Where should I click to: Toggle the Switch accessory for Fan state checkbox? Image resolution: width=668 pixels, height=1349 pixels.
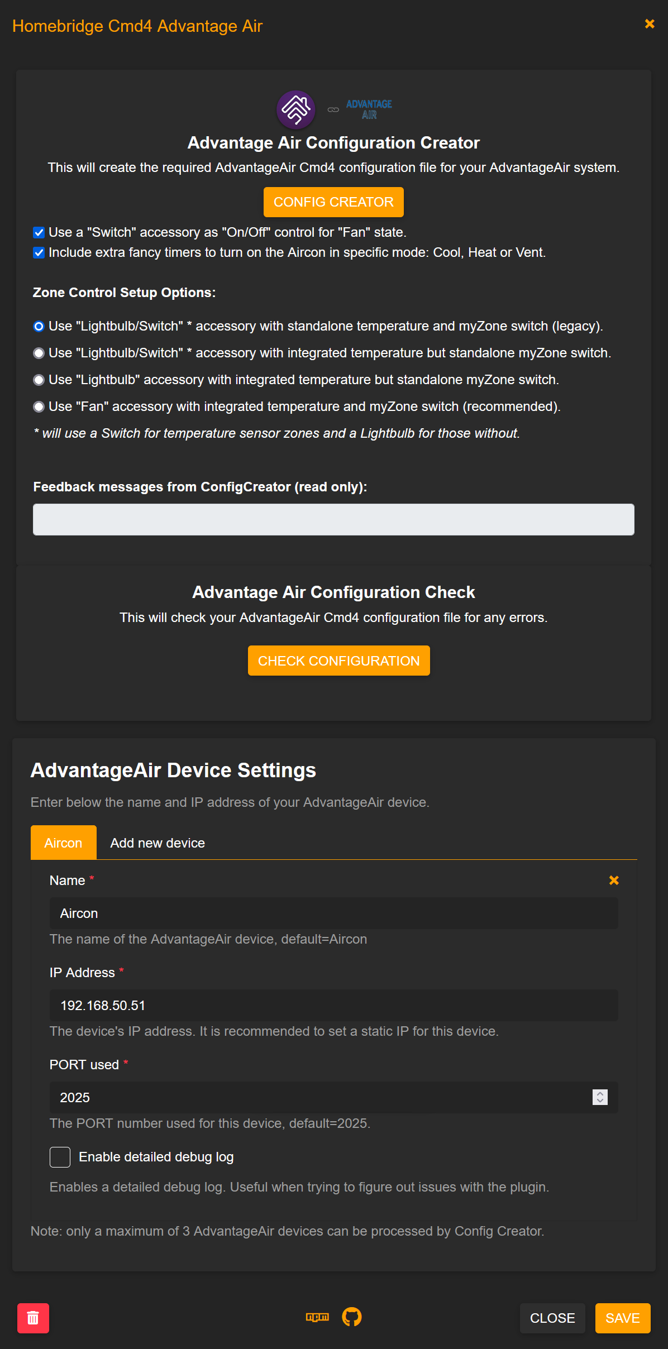(x=39, y=232)
